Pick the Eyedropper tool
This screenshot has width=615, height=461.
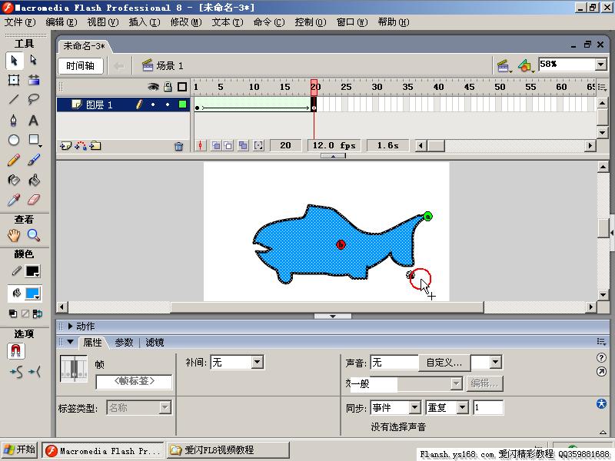14,200
